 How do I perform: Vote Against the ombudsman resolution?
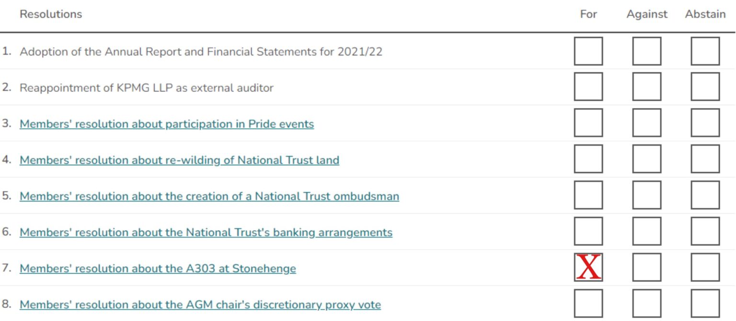click(646, 196)
